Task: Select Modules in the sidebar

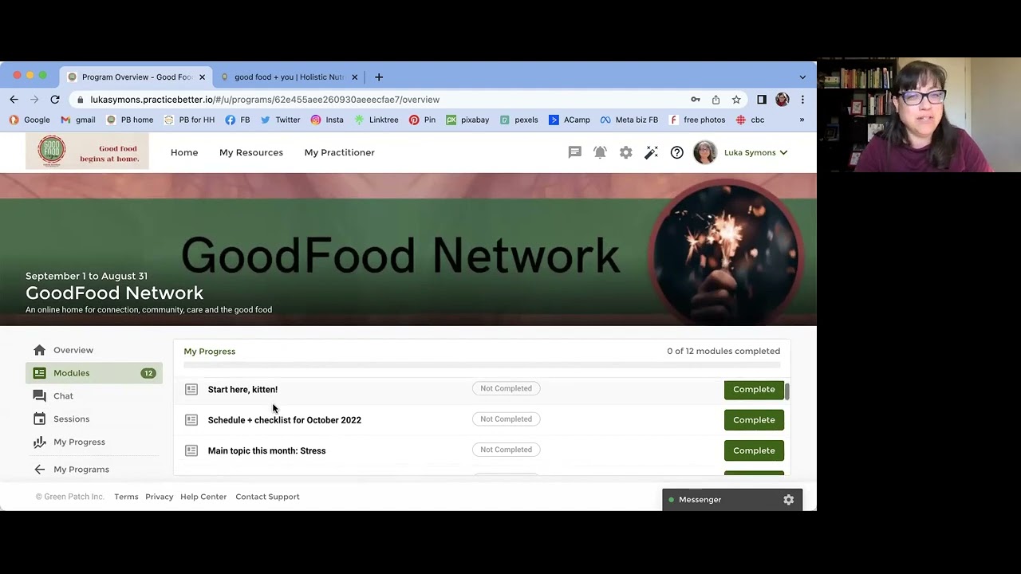Action: (x=94, y=373)
